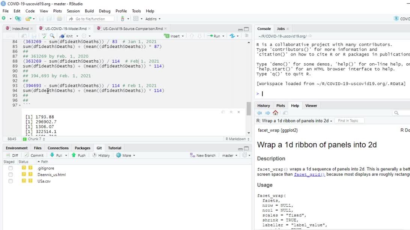
Task: Open the Chunk 7 navigation dropdown
Action: [34, 139]
